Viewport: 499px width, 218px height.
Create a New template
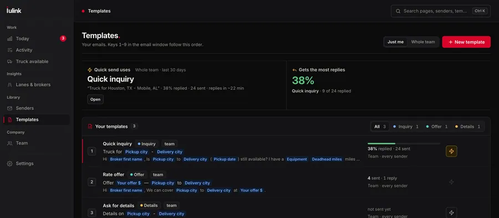(466, 42)
